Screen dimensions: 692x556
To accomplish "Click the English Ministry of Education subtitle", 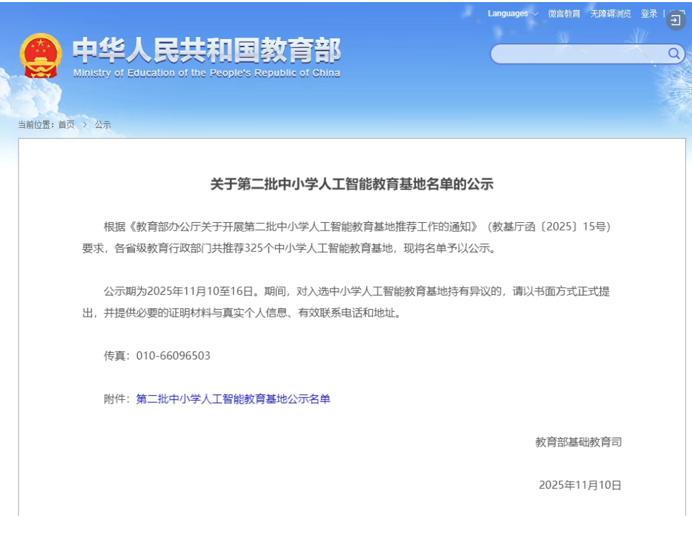I will tap(207, 73).
